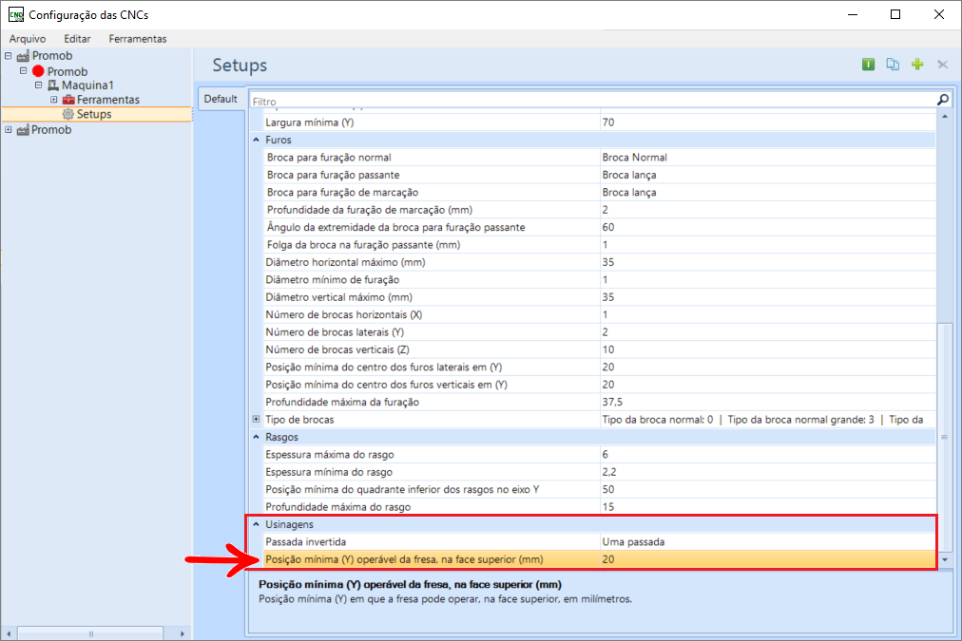
Task: Click the tree panel scroll right arrow
Action: pyautogui.click(x=183, y=633)
